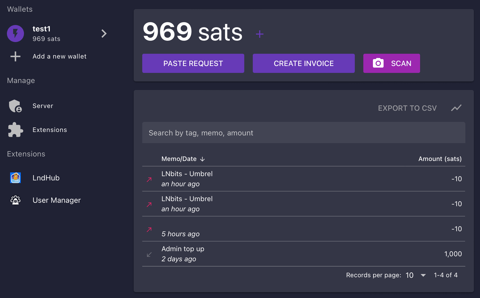Open Server via the shield icon

[15, 106]
